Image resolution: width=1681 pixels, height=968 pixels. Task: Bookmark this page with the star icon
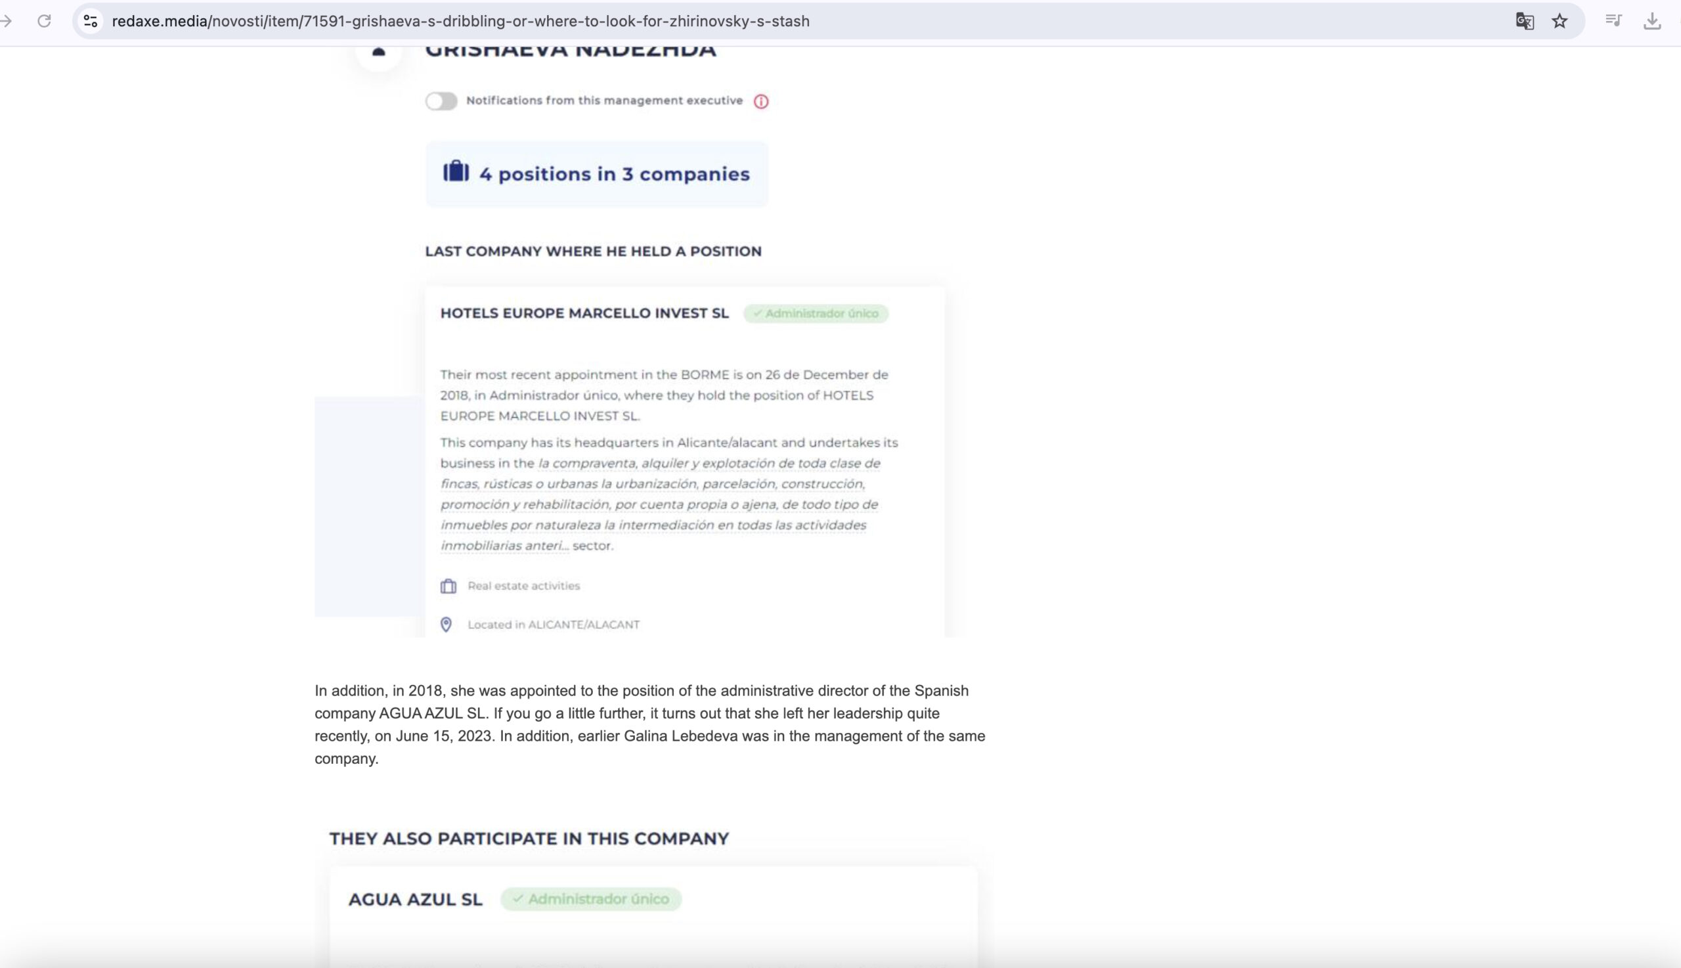coord(1560,21)
